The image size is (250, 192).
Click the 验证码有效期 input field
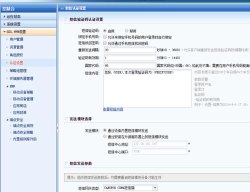pyautogui.click(x=130, y=57)
